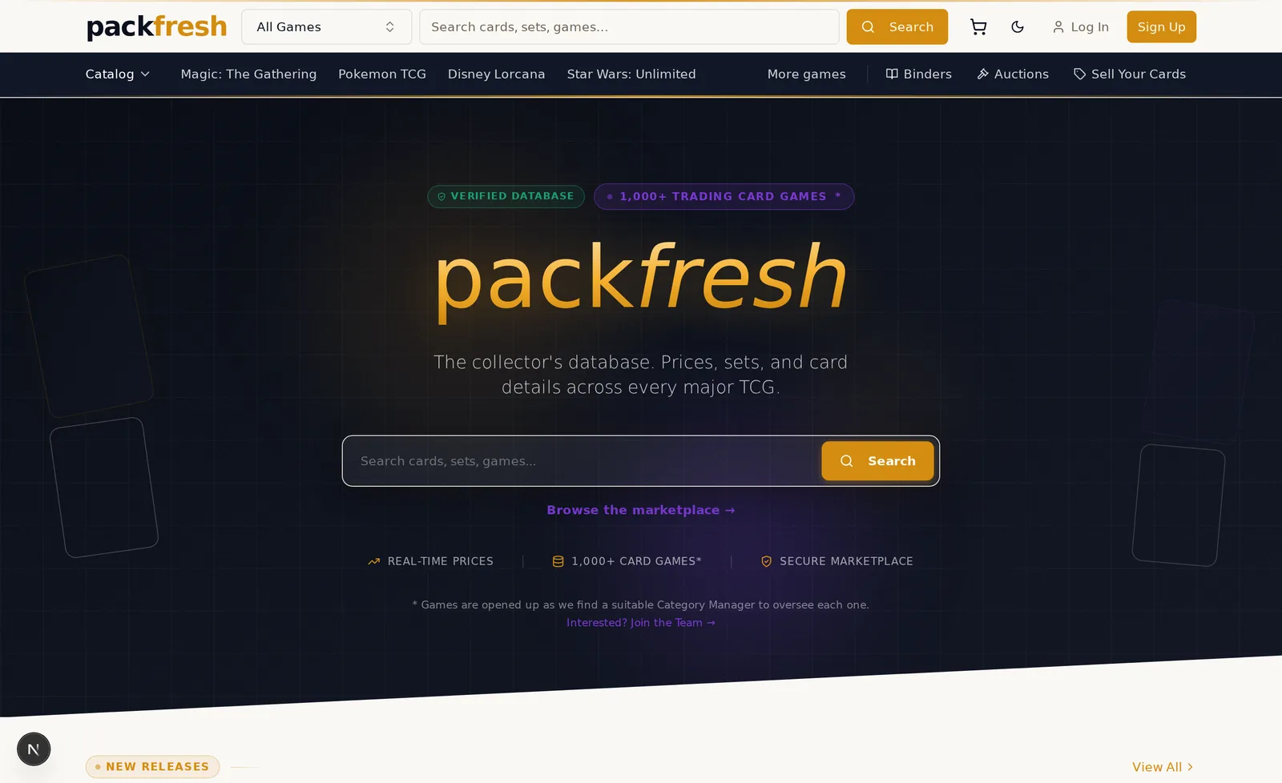Go to Magic: The Gathering

pos(248,74)
